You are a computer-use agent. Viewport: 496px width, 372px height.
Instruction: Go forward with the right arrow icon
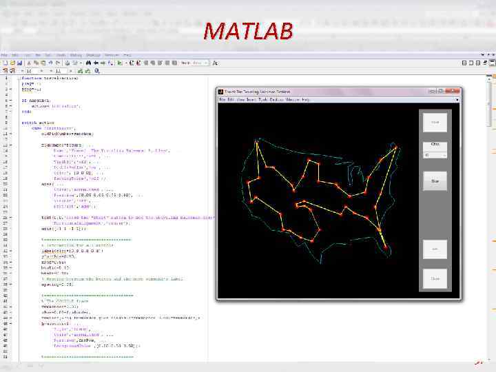pyautogui.click(x=103, y=63)
